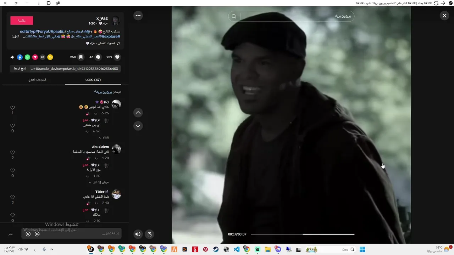454x255 pixels.
Task: Like the Tider comment
Action: 12,198
